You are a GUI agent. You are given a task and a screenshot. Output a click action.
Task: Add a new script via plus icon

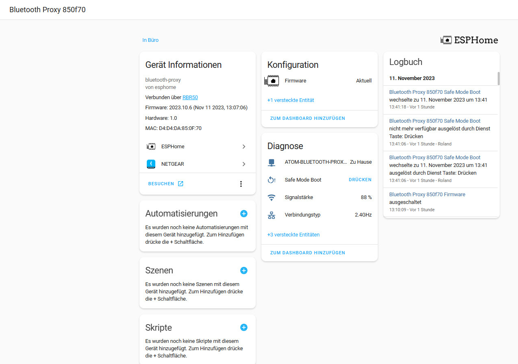pos(244,327)
